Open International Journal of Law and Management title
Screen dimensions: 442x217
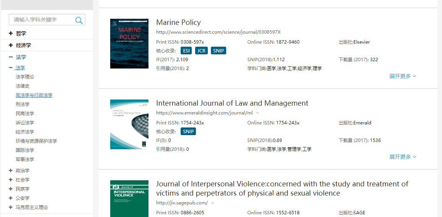(x=232, y=103)
